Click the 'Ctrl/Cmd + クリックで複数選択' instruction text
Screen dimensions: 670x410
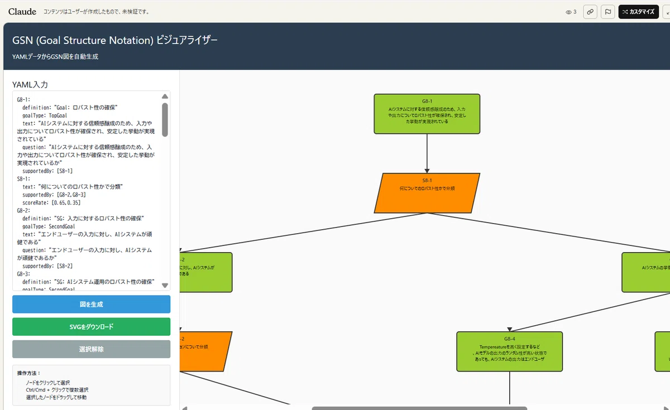click(x=57, y=389)
